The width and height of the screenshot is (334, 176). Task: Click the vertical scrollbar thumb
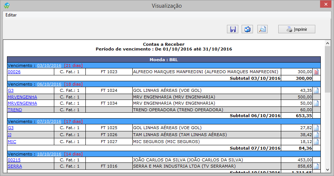point(328,69)
